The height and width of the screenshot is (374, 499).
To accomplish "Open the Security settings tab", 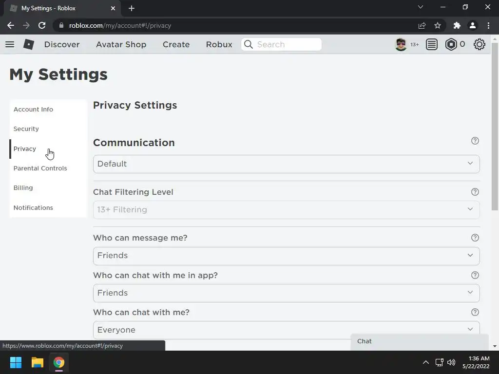I will tap(48, 129).
